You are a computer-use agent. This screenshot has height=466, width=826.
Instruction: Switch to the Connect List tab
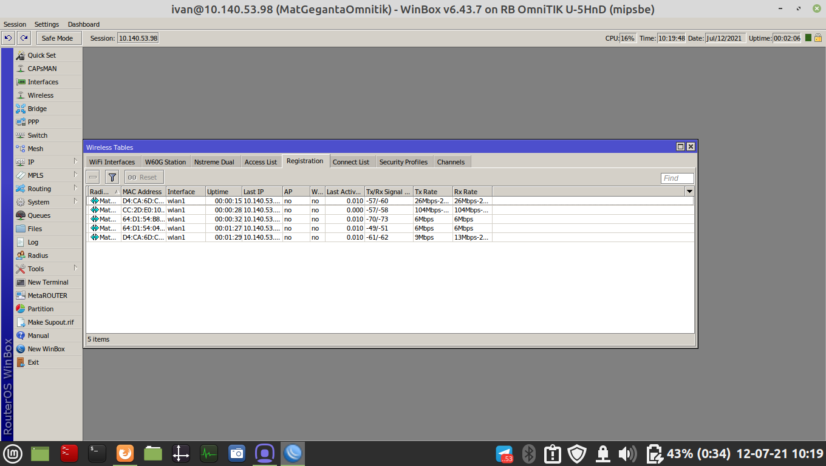point(351,162)
